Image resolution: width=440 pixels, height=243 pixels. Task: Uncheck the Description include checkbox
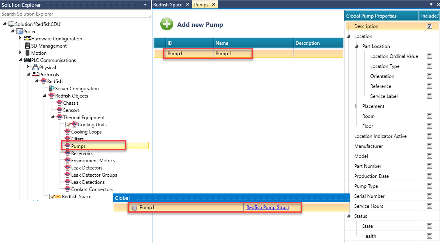coord(429,26)
